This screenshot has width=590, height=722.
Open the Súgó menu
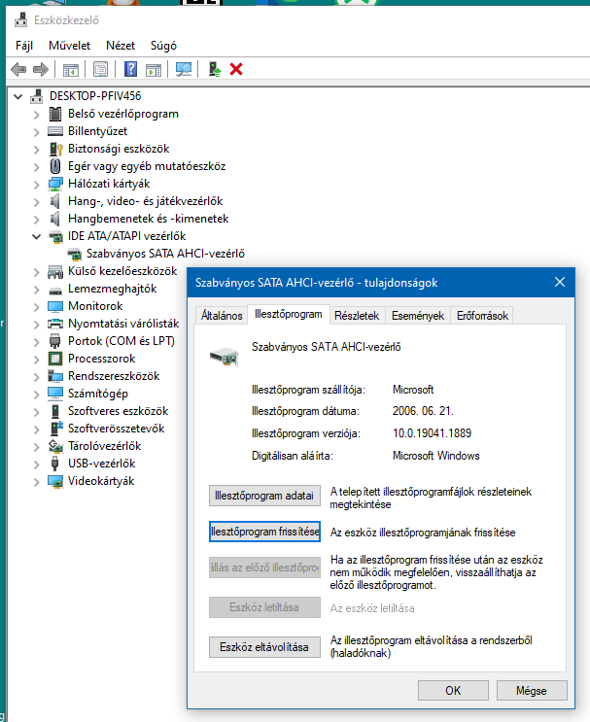[x=163, y=46]
